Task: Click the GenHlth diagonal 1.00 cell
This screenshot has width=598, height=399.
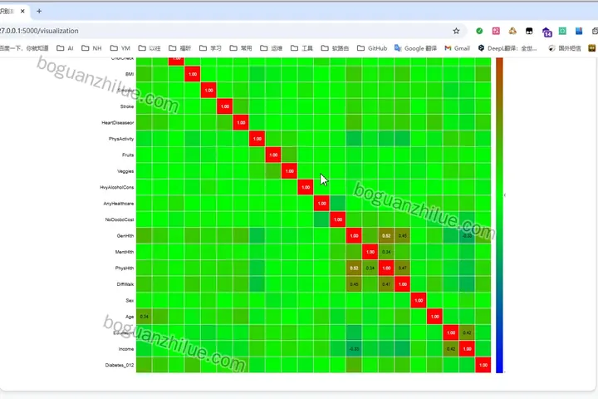Action: click(354, 235)
